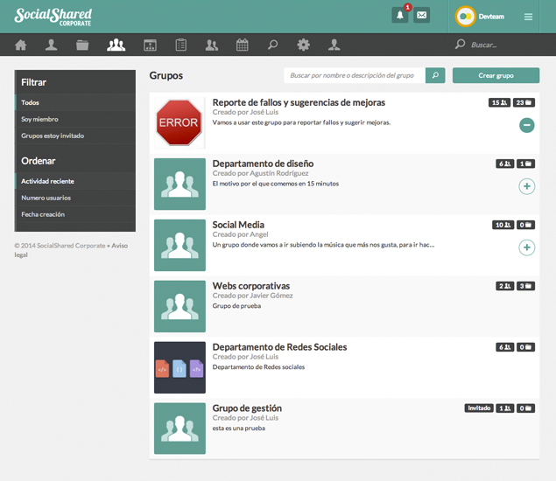Click the ERROR thumbnail of first group
Viewport: 556px width, 481px height.
[179, 123]
